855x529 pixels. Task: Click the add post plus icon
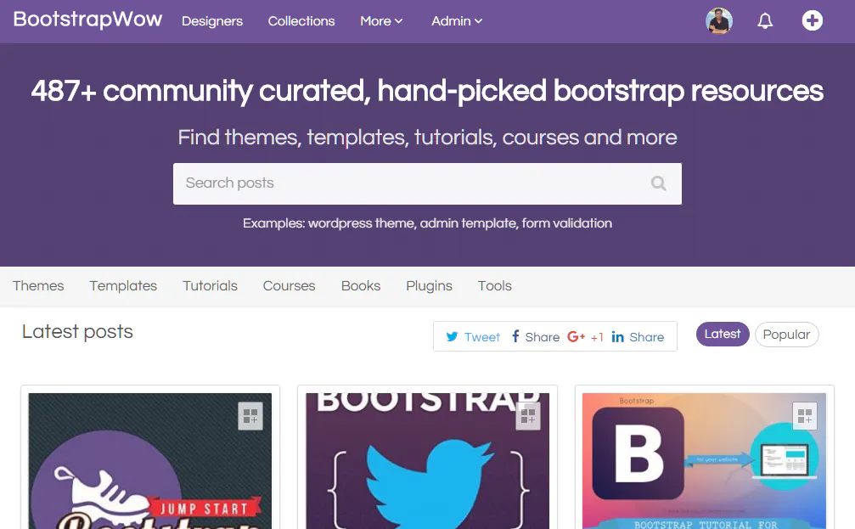pos(812,20)
